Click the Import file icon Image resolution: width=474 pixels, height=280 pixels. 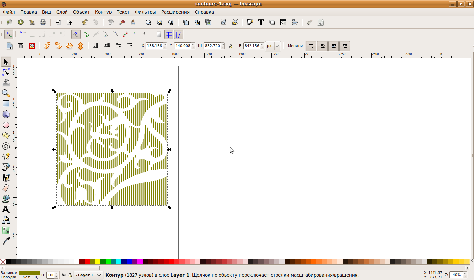58,22
